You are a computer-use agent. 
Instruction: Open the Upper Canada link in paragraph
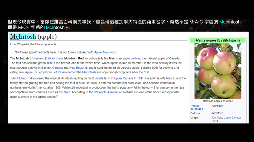click(x=124, y=78)
